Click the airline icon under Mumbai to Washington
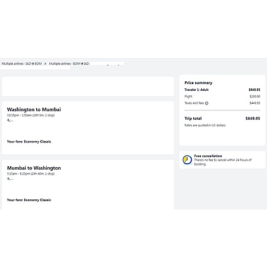This screenshot has width=267, height=267. click(8, 179)
